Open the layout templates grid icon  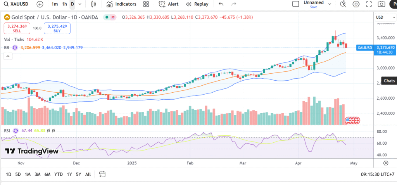tap(146, 4)
